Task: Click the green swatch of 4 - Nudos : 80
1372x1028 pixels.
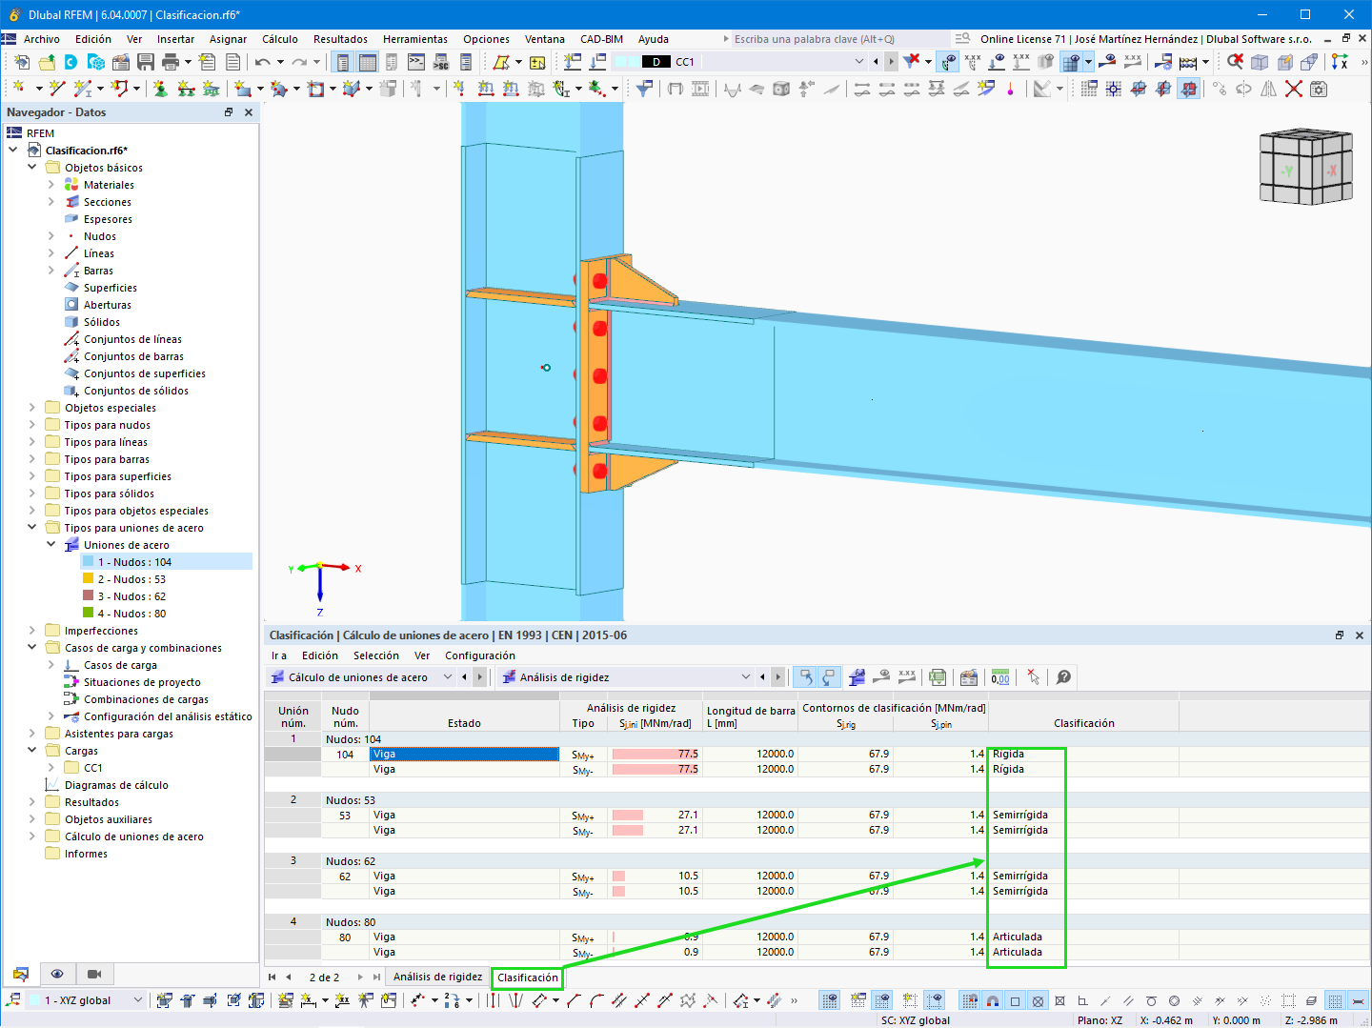Action: 89,614
